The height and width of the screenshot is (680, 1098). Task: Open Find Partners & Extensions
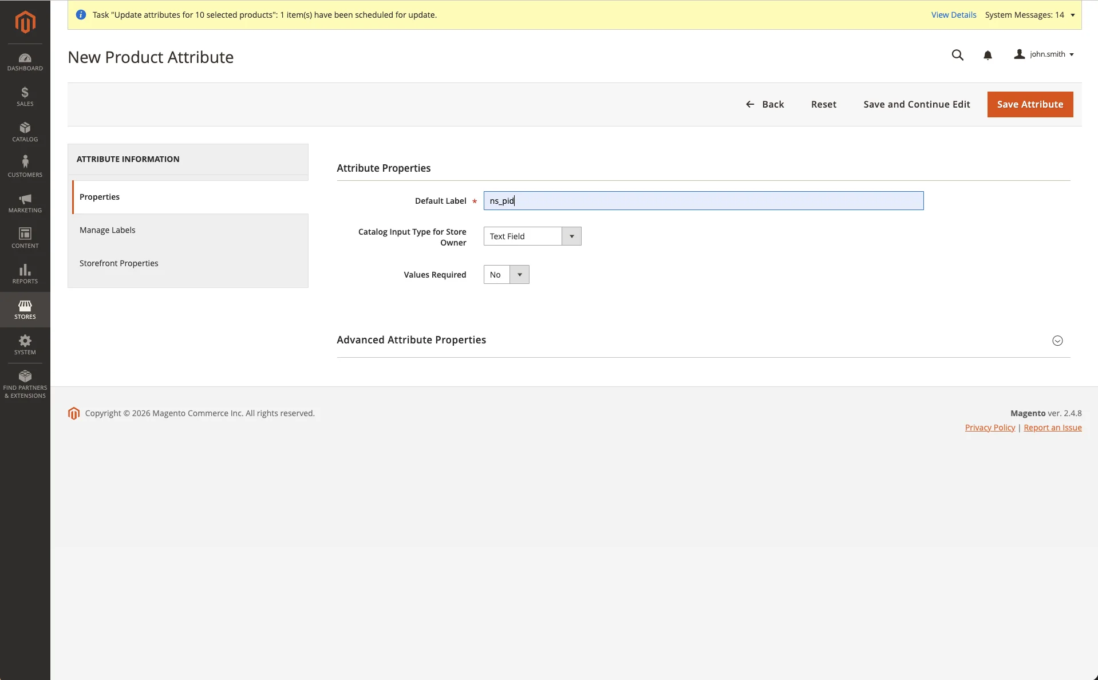(x=25, y=384)
